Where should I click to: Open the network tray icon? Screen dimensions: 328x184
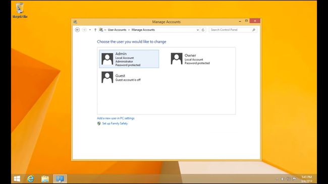(289, 179)
